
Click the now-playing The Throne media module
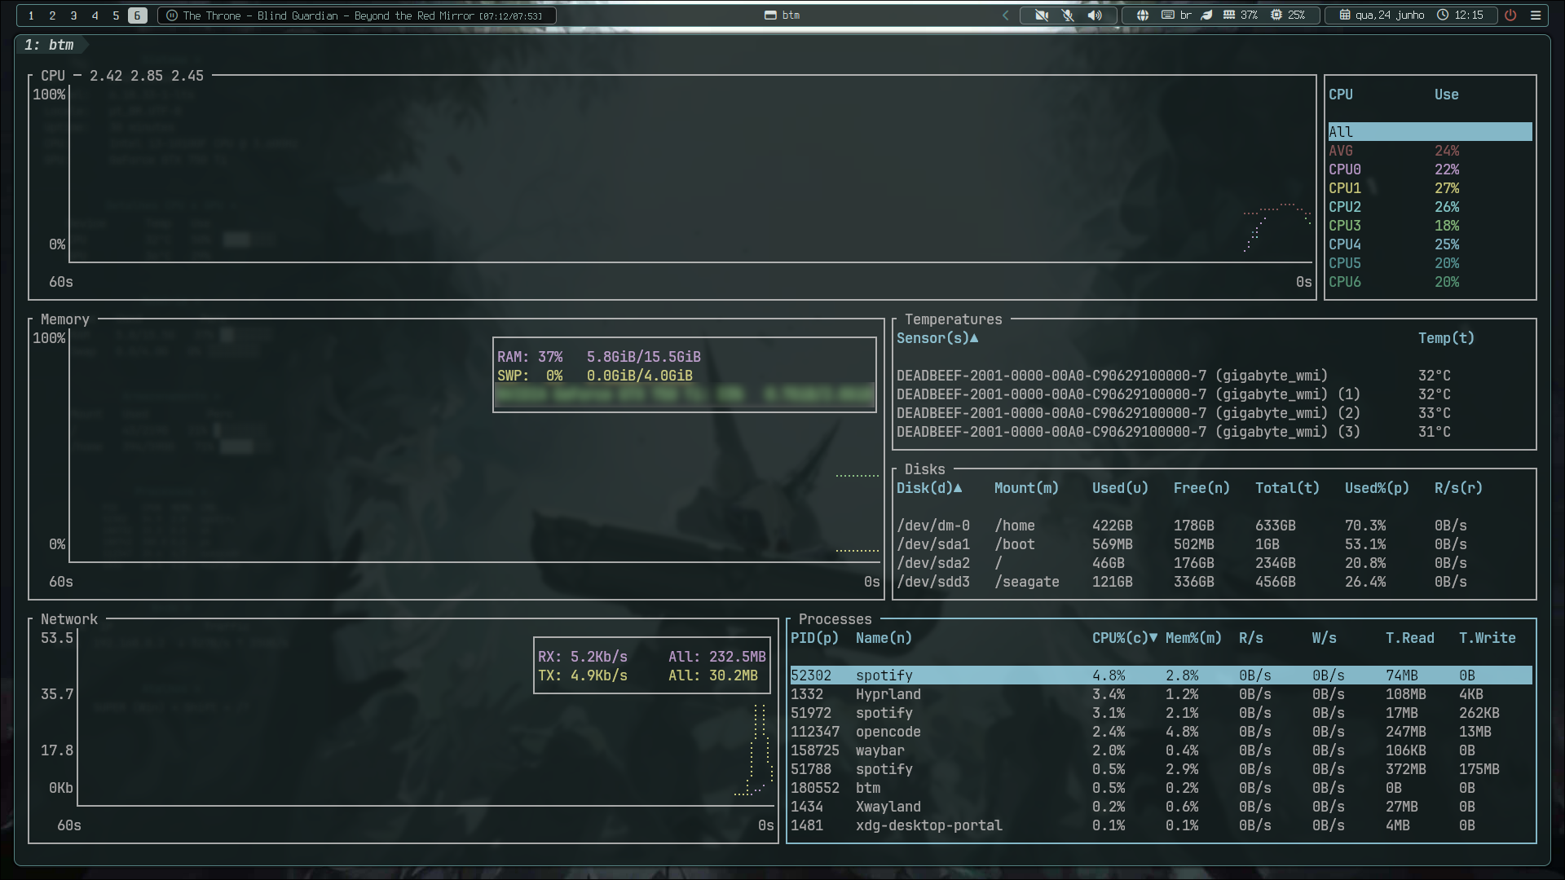356,15
